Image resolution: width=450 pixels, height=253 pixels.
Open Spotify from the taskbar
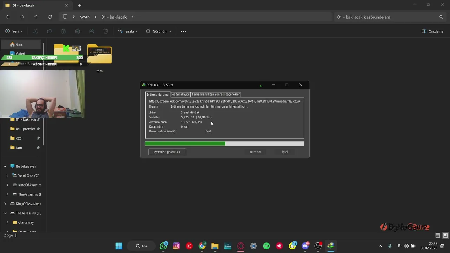tap(266, 246)
